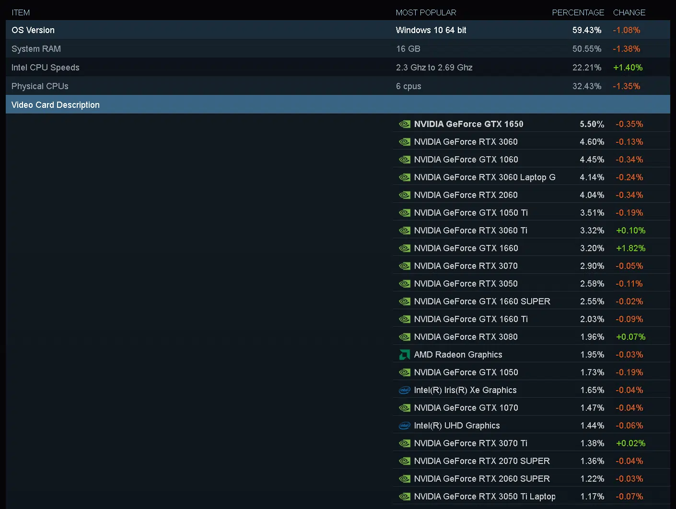Screen dimensions: 676x509
Task: Click the +0.02% change for RTX 3070 Ti
Action: pyautogui.click(x=631, y=443)
